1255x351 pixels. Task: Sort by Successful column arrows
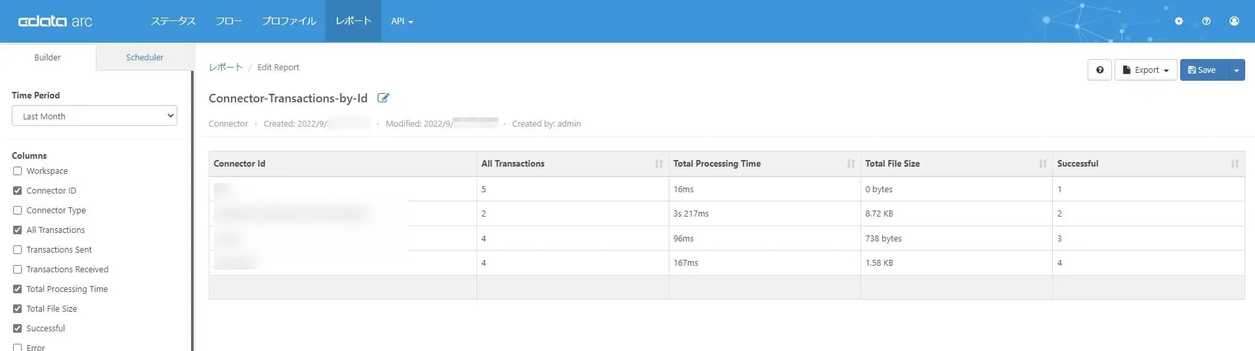[x=1235, y=164]
